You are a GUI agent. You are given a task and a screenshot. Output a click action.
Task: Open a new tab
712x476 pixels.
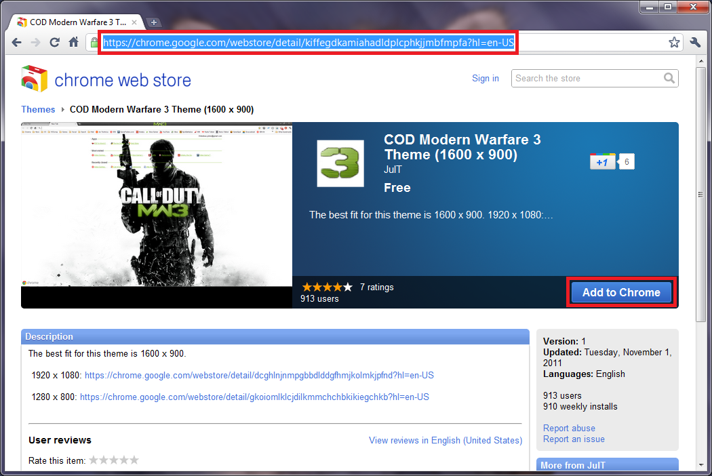(154, 22)
